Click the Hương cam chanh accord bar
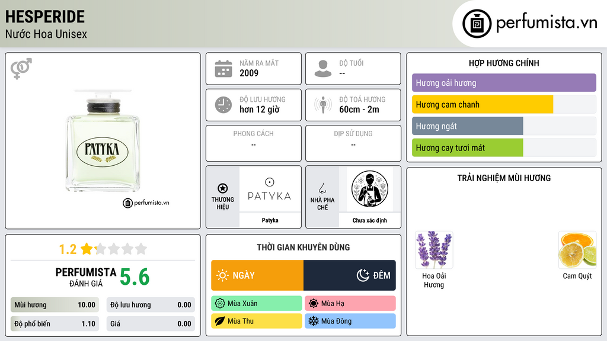Image resolution: width=607 pixels, height=341 pixels. tap(504, 104)
